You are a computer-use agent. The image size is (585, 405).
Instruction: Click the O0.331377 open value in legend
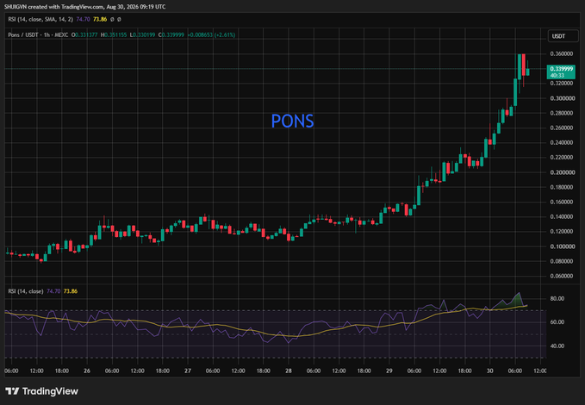[x=84, y=34]
